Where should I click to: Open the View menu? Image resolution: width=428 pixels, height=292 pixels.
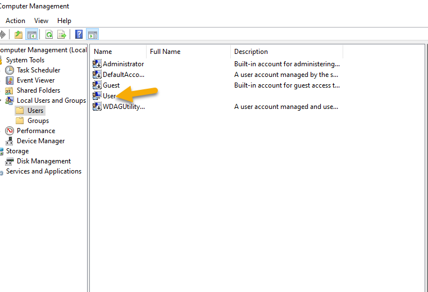(41, 21)
